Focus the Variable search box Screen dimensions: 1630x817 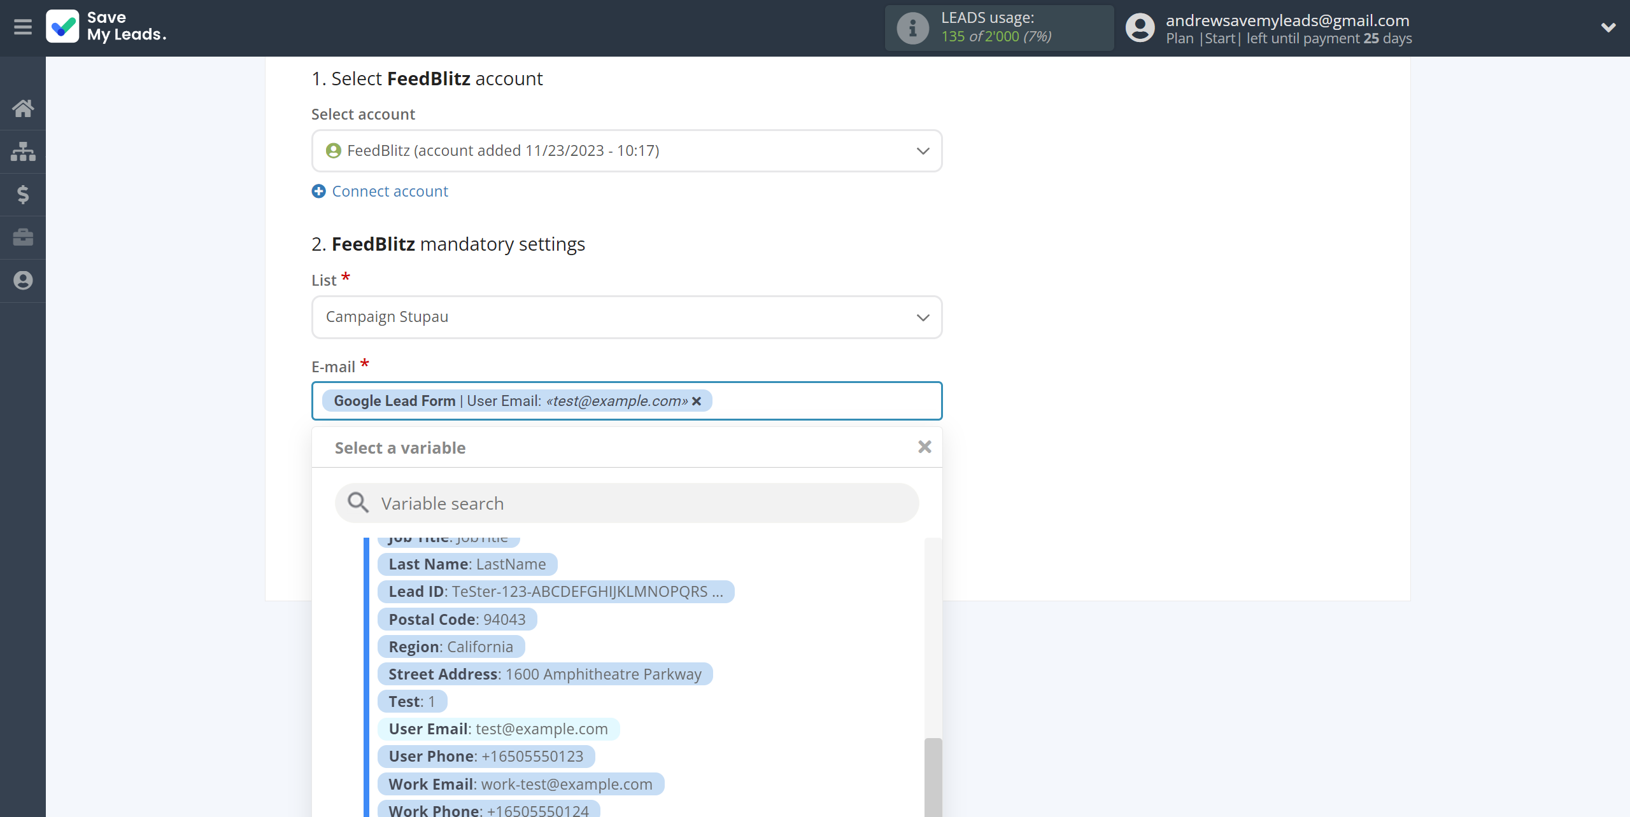coord(627,503)
